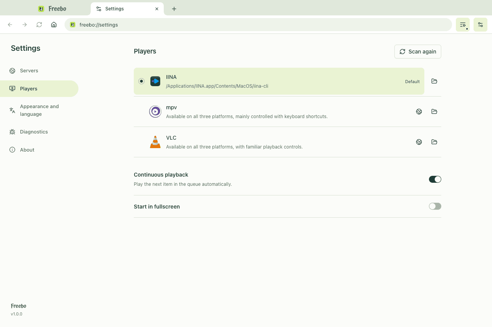Enable the Start in fullscreen toggle
Screen dimensions: 492x327
[x=435, y=207]
